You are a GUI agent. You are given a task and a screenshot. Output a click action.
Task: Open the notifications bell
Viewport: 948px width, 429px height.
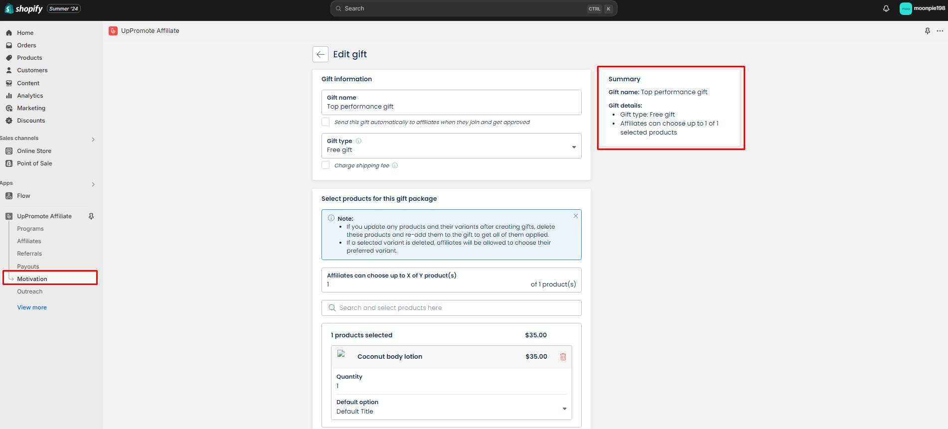point(886,8)
